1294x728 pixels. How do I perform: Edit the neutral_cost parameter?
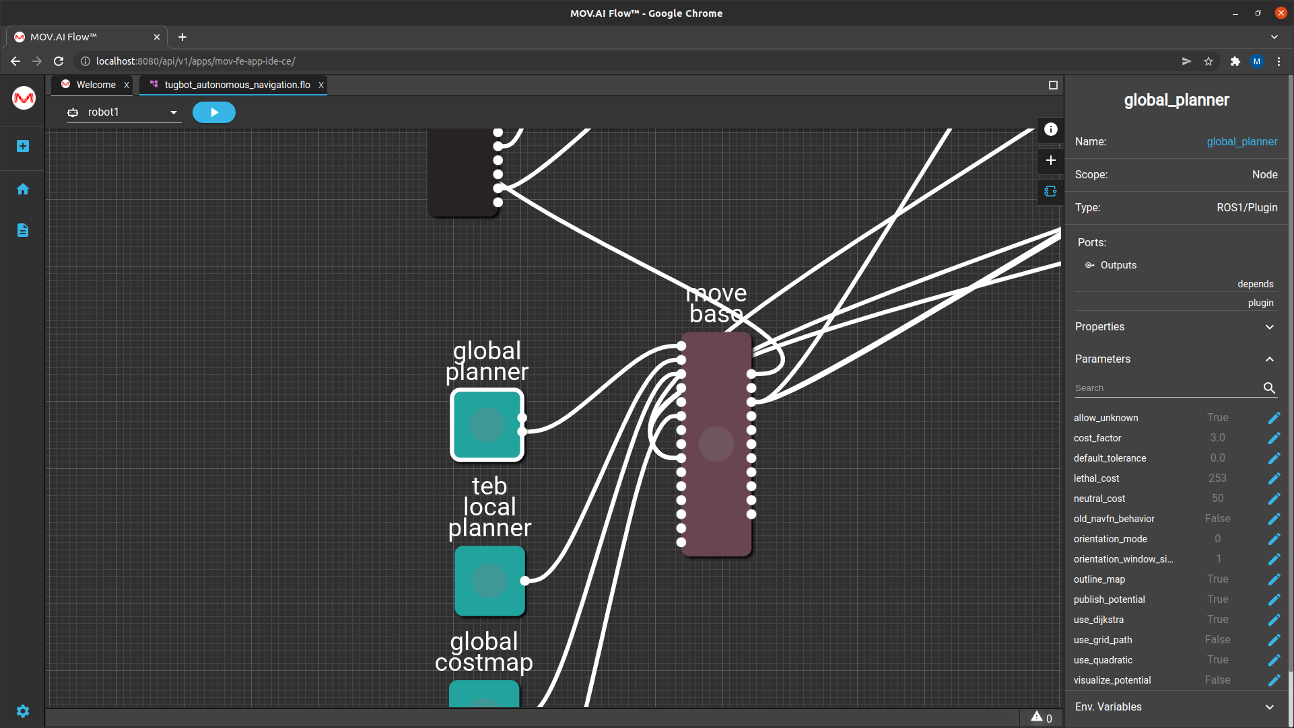click(x=1274, y=499)
